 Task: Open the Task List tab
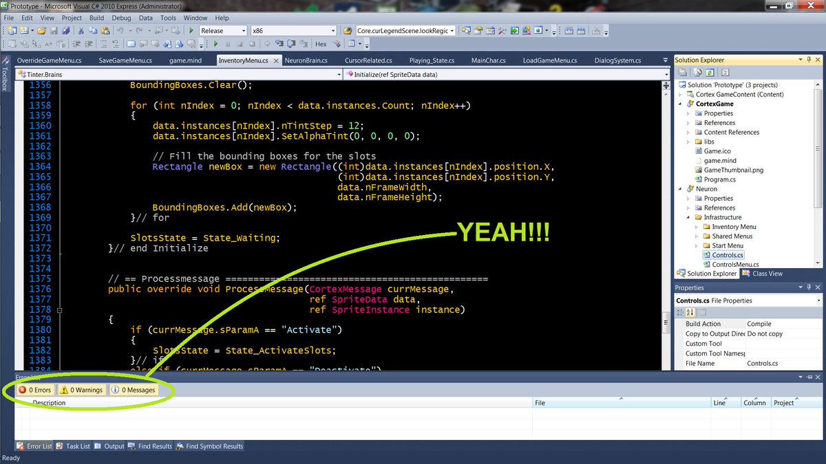(73, 446)
